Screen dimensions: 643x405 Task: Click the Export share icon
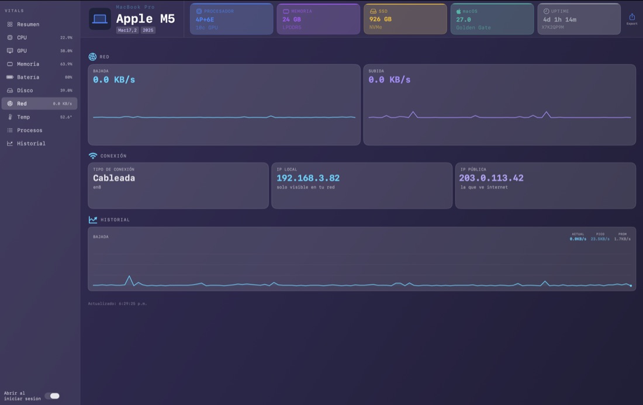[632, 17]
